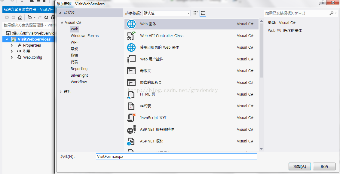Click the template list vertical scrollbar thumb
The height and width of the screenshot is (174, 340).
pos(261,50)
